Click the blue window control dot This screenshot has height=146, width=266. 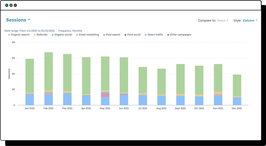[x=7, y=5]
